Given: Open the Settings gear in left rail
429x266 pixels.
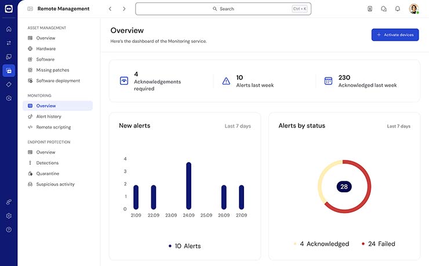Looking at the screenshot, I should coord(9,216).
